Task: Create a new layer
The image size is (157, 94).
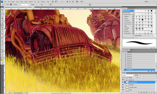Action: [x=152, y=93]
